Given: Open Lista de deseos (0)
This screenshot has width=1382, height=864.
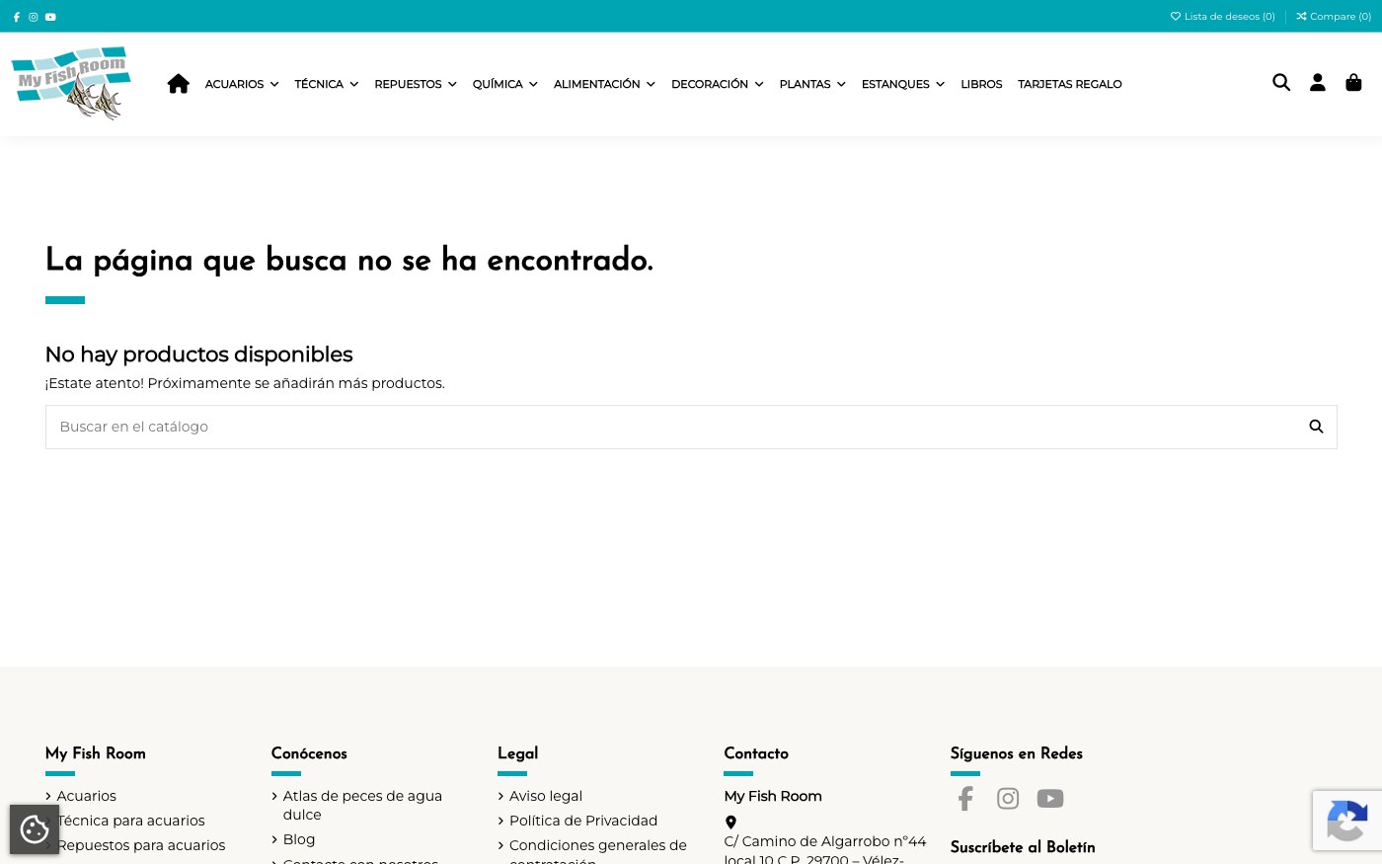Looking at the screenshot, I should pos(1223,17).
